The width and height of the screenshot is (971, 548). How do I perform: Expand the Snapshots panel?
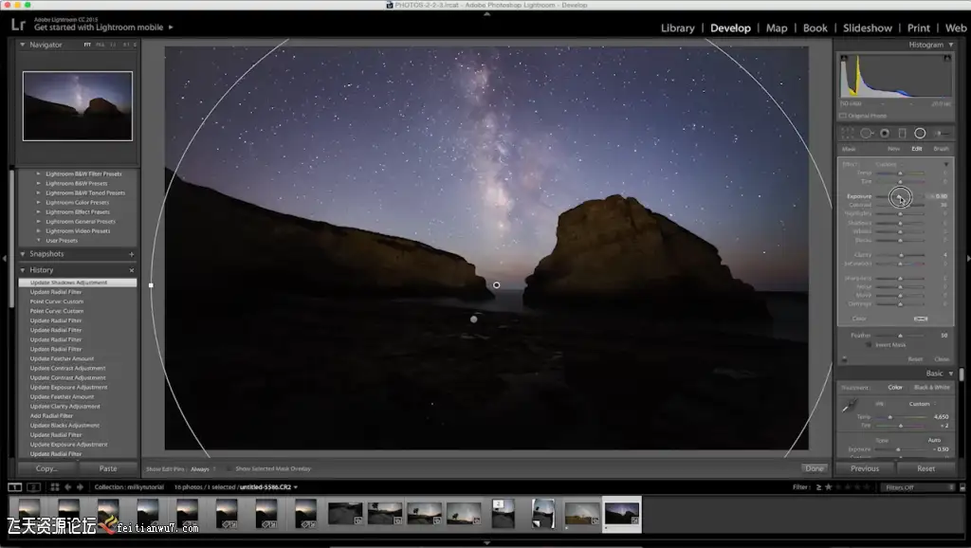click(23, 254)
